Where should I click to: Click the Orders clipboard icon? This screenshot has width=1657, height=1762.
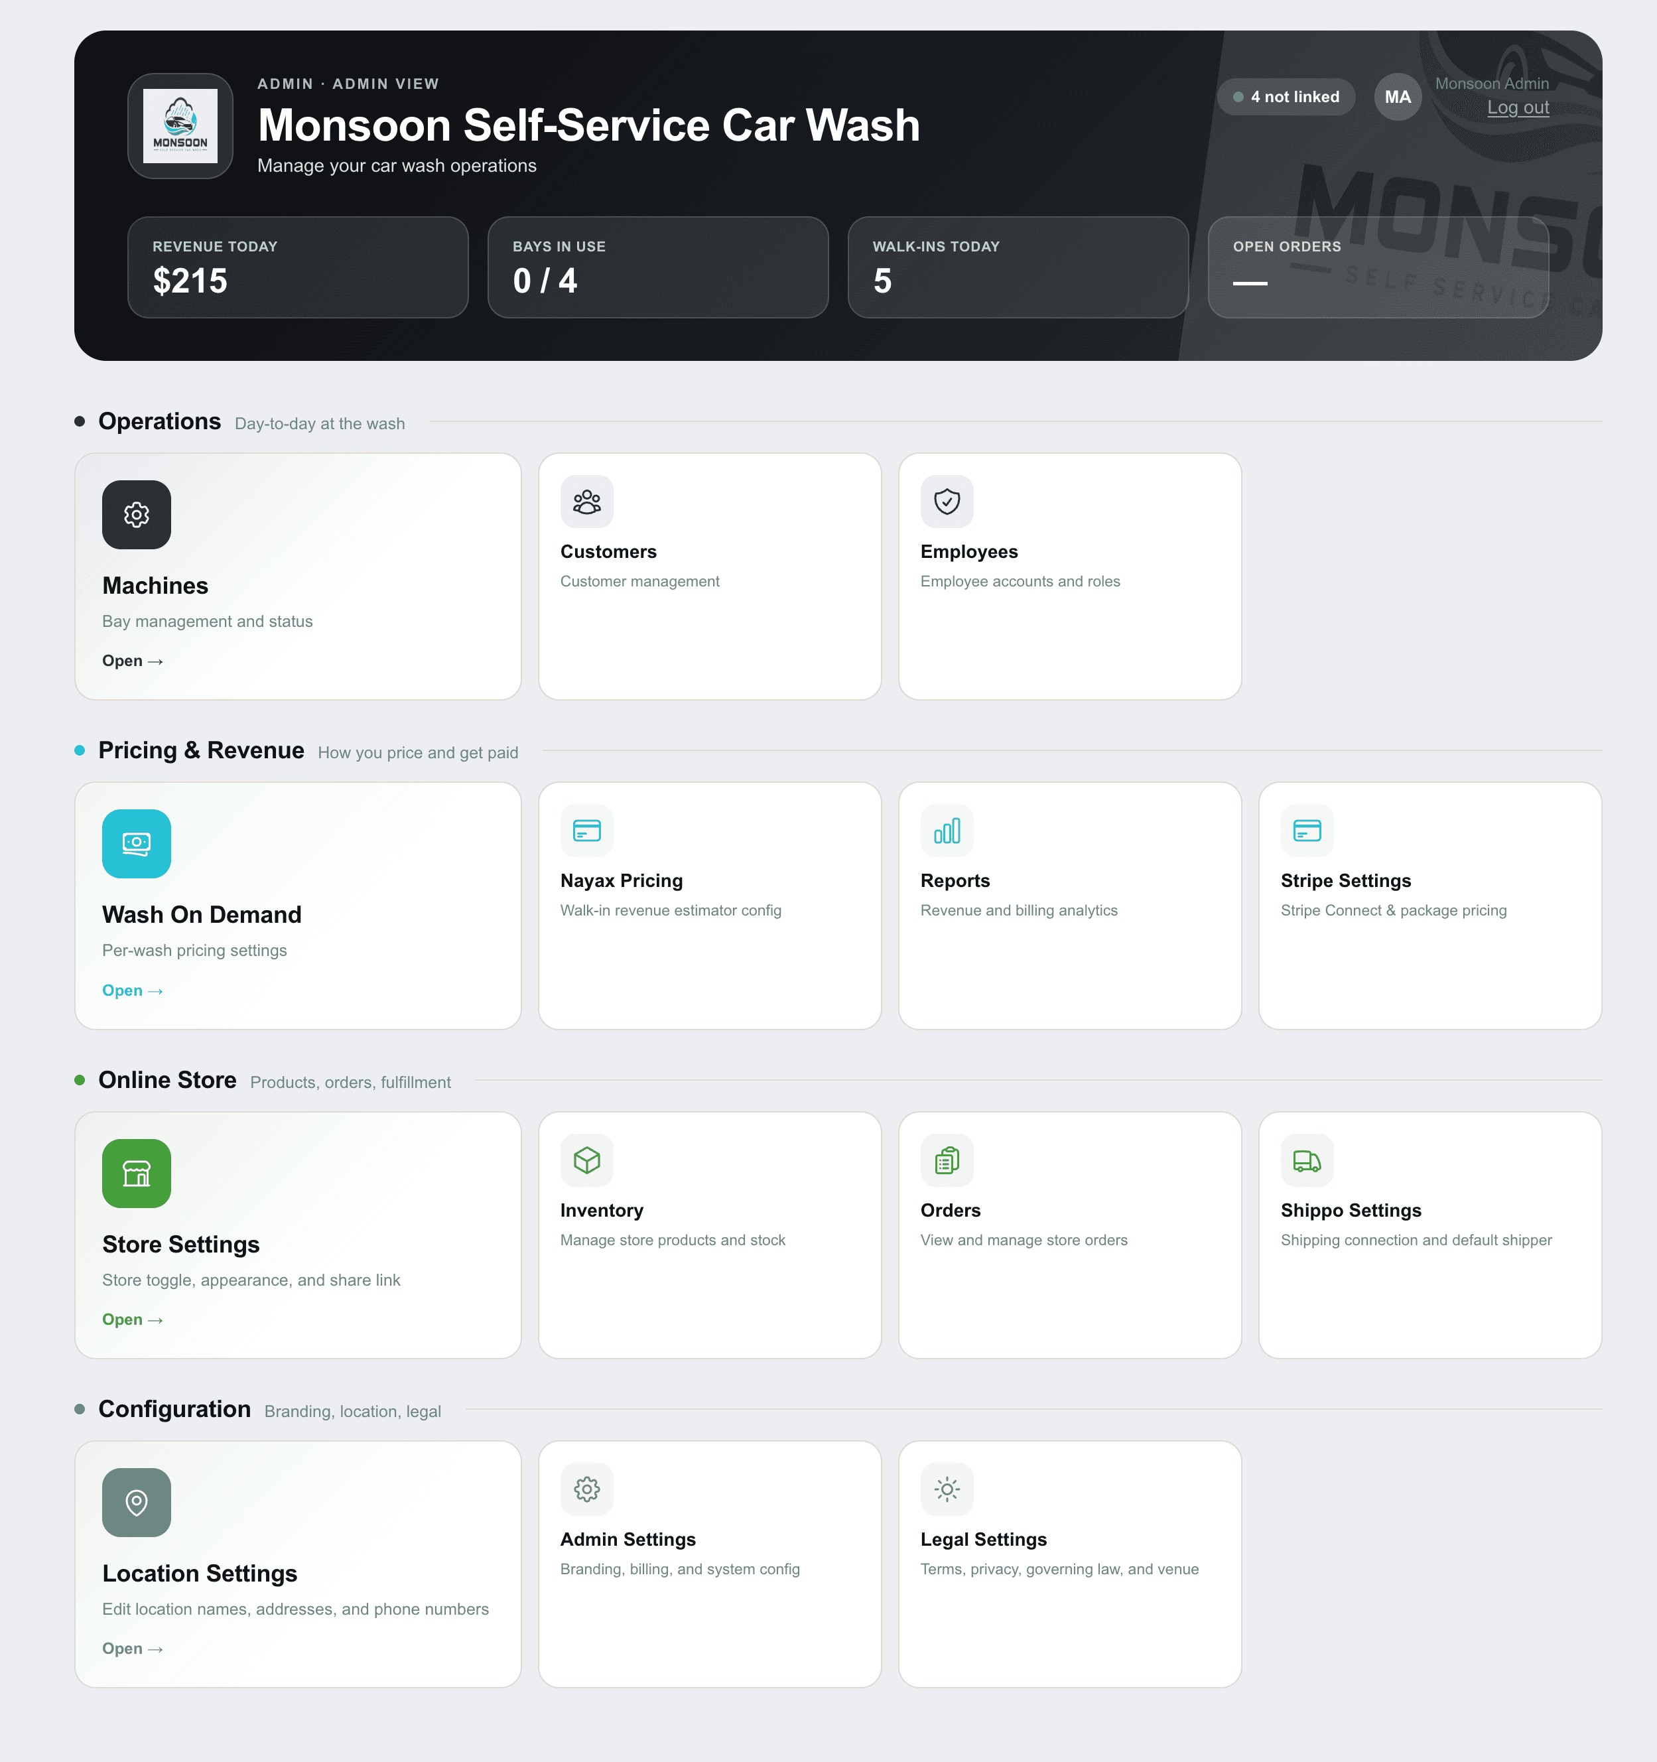pyautogui.click(x=947, y=1160)
